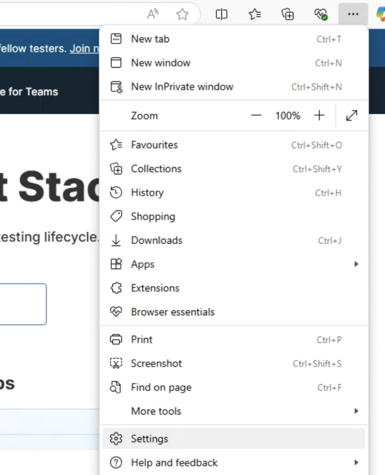Add this page to favourites with star icon
The width and height of the screenshot is (385, 475).
point(182,14)
